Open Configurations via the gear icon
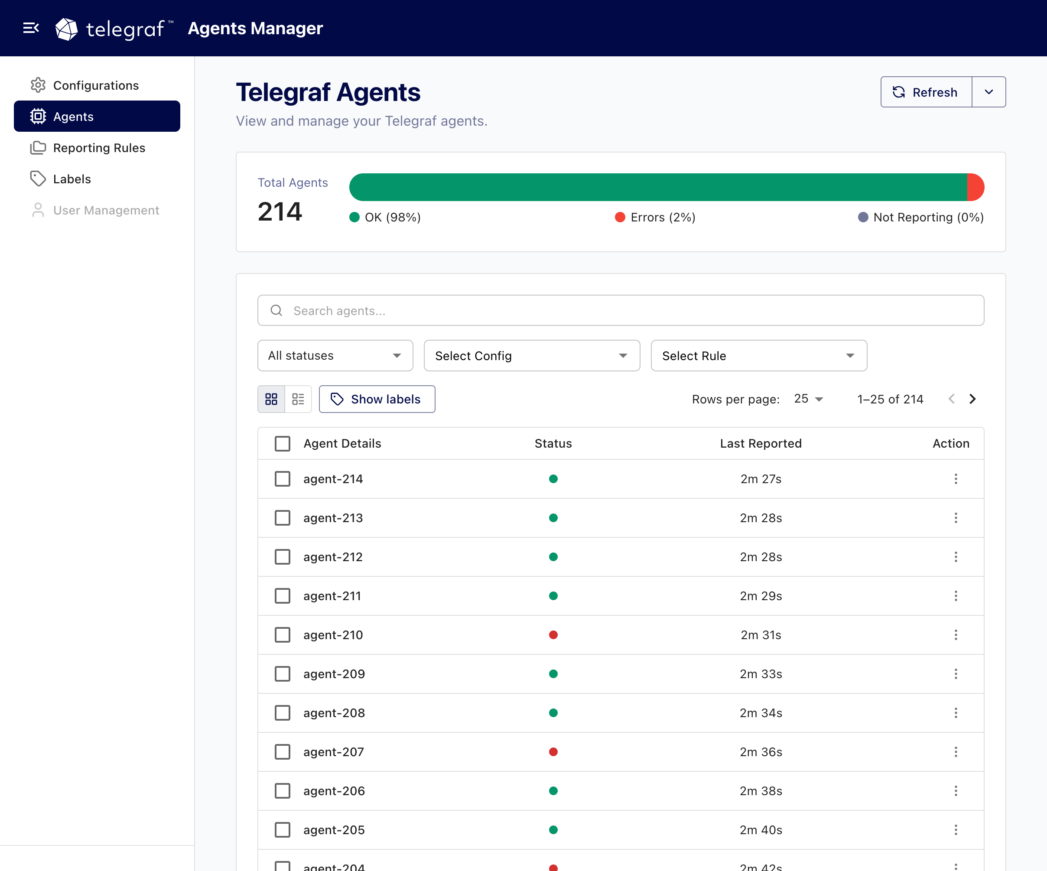 [39, 85]
